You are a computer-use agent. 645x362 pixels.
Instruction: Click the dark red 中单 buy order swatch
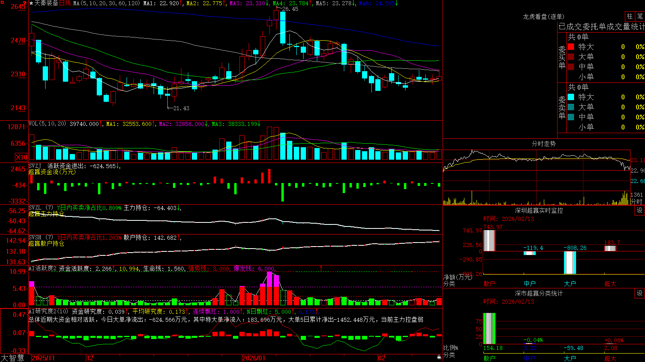coord(571,67)
